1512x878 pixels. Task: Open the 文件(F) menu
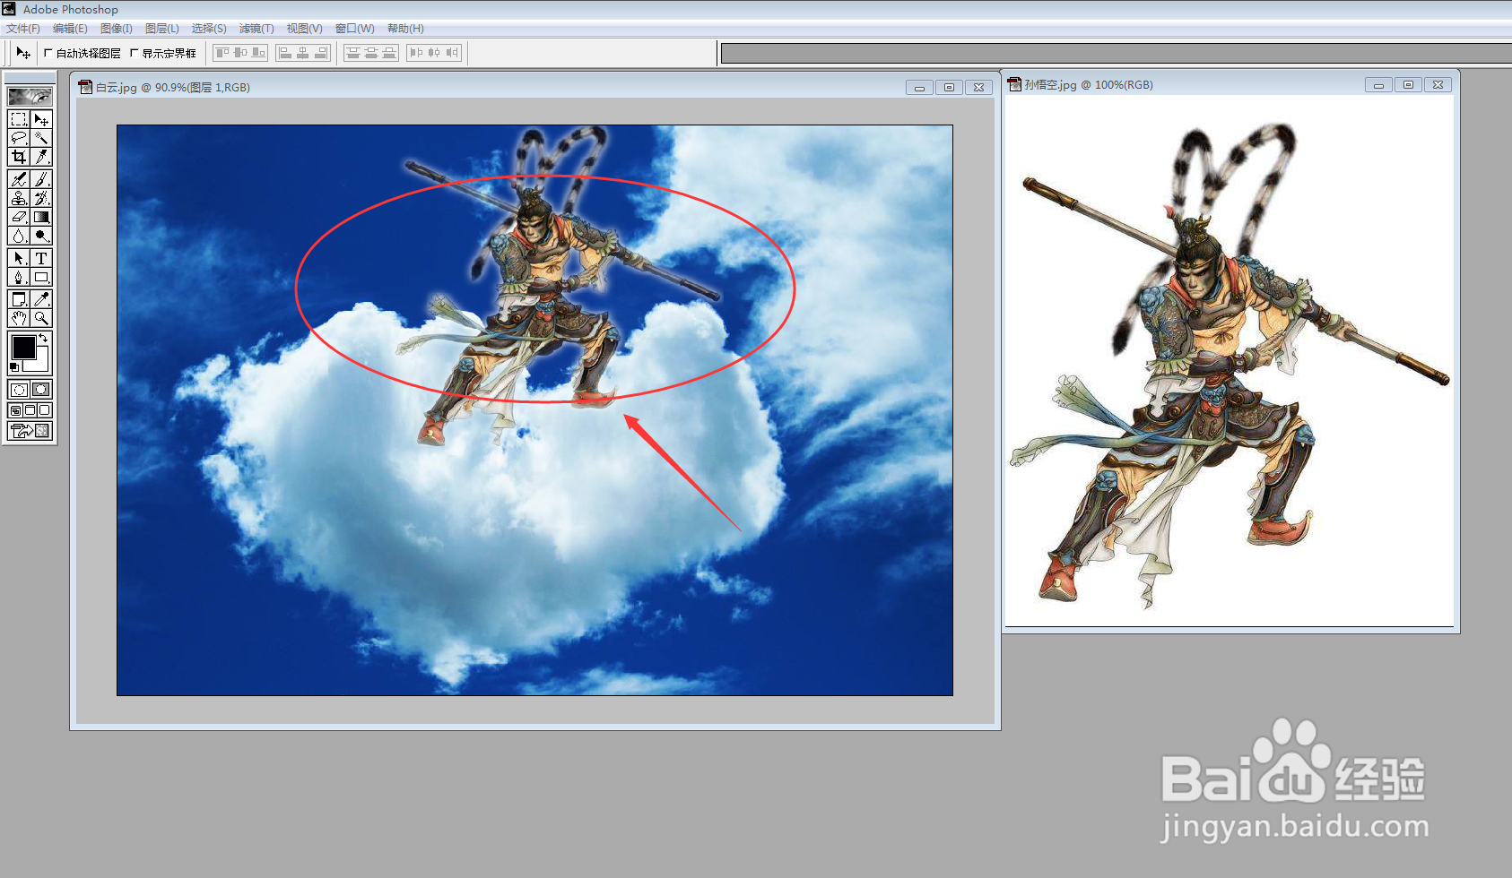(23, 29)
